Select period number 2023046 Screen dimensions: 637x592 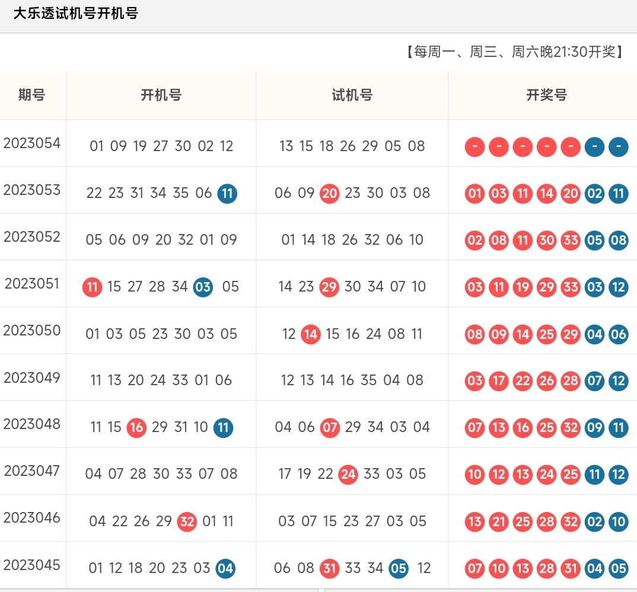coord(31,518)
